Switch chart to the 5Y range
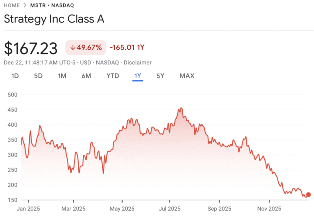The width and height of the screenshot is (314, 217). [x=160, y=76]
